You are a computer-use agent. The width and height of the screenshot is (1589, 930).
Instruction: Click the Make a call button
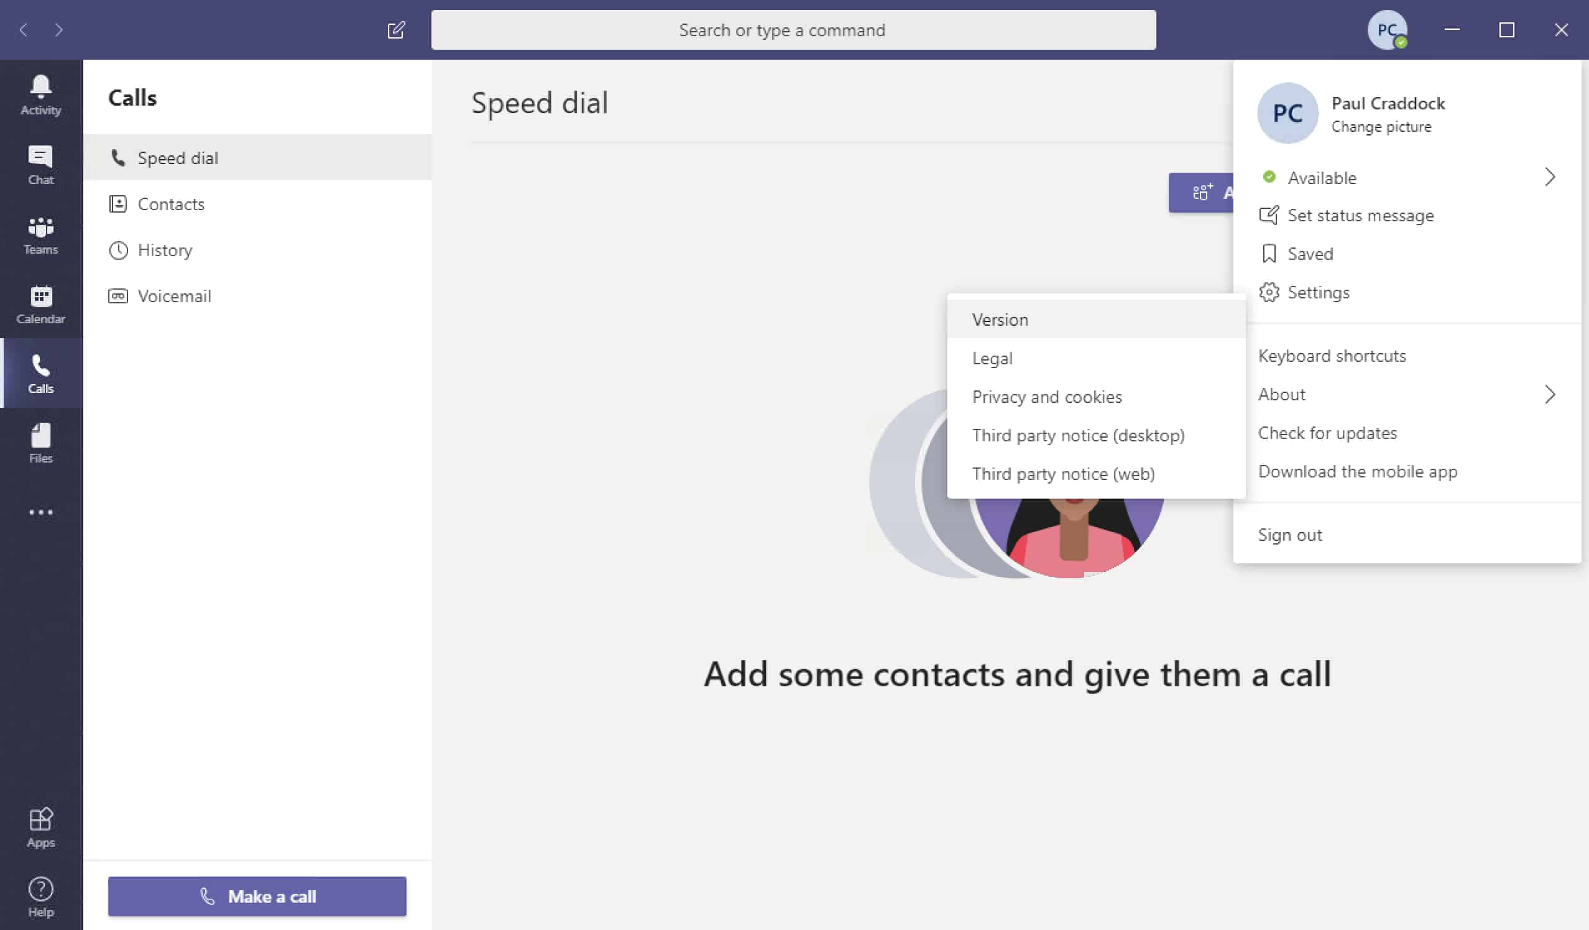point(257,896)
